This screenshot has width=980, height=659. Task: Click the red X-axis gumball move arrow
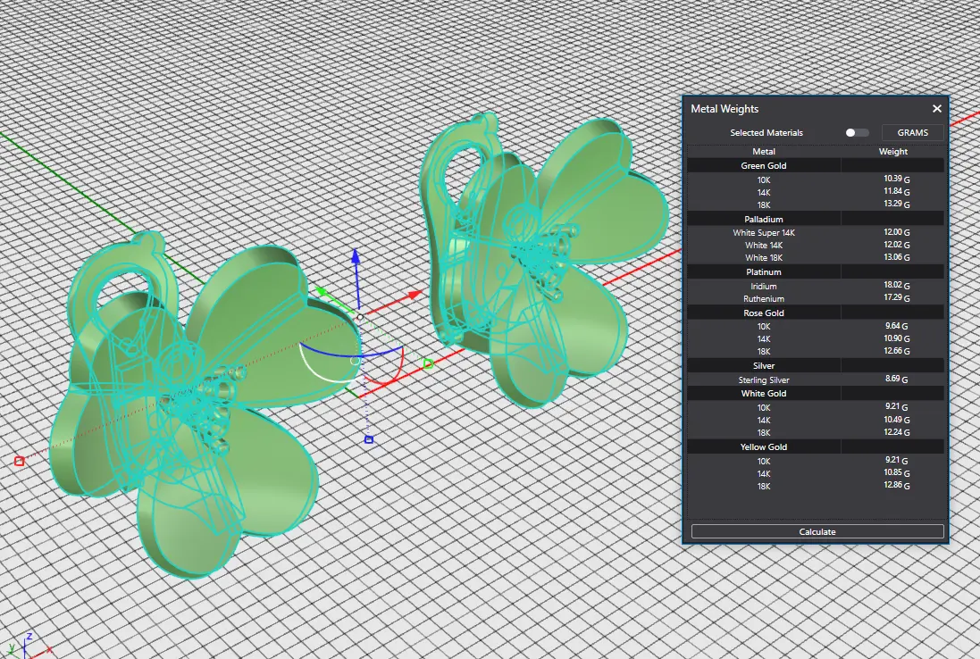[415, 293]
